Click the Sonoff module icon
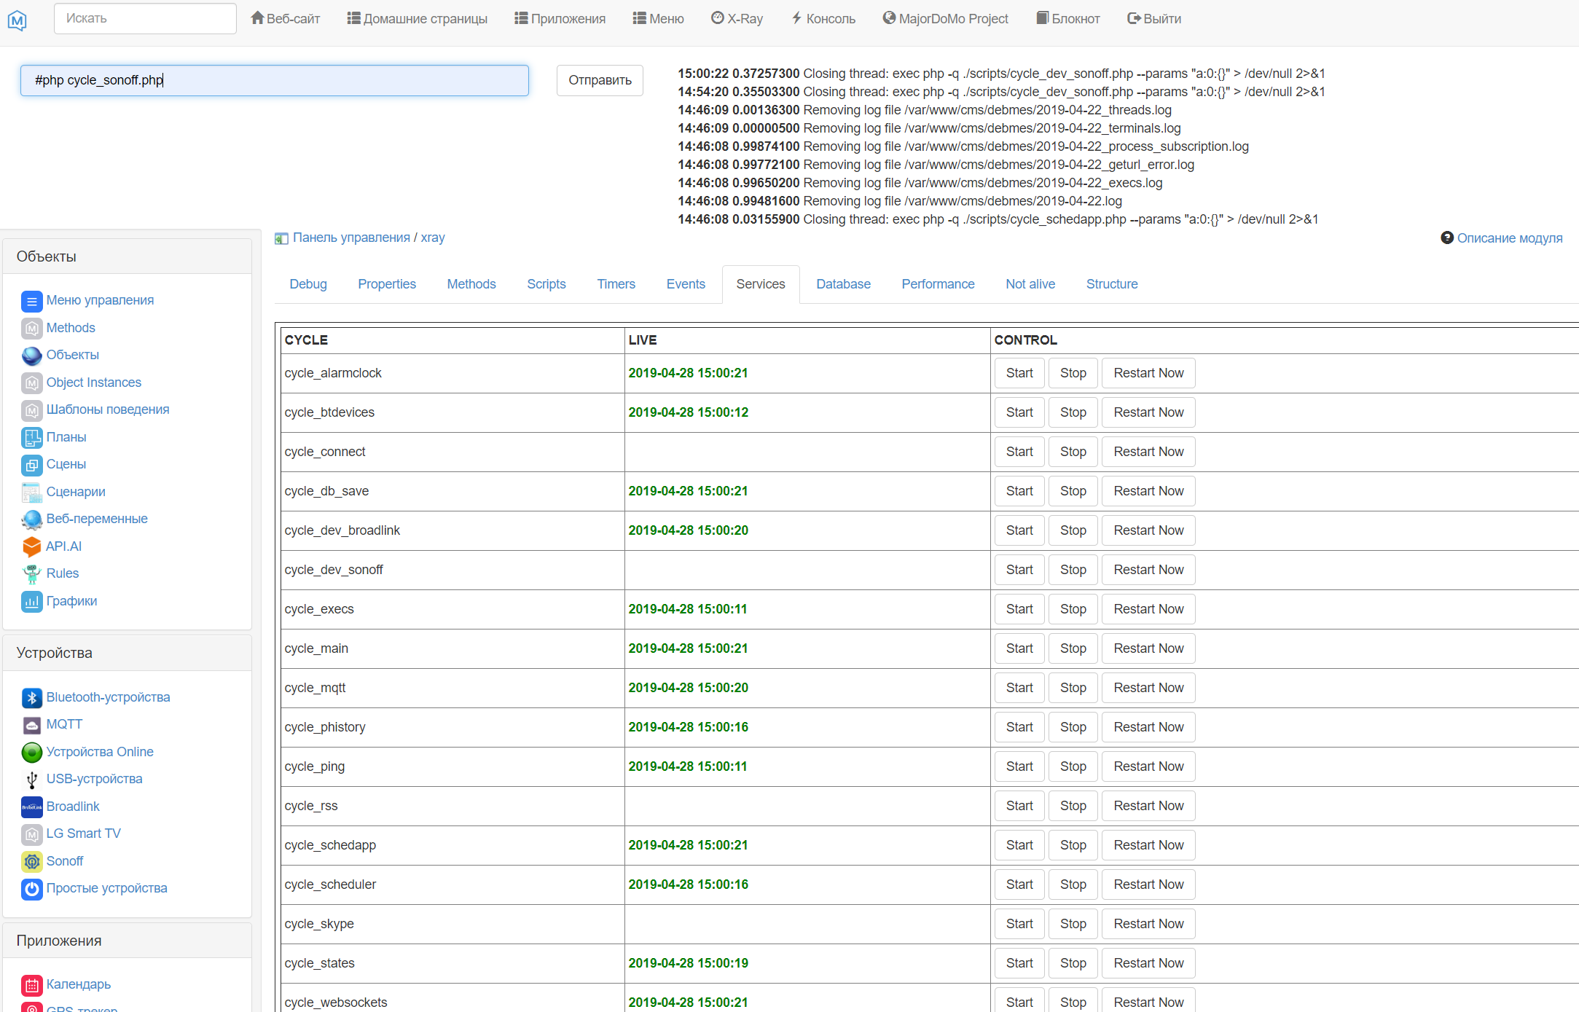This screenshot has height=1012, width=1579. [31, 862]
